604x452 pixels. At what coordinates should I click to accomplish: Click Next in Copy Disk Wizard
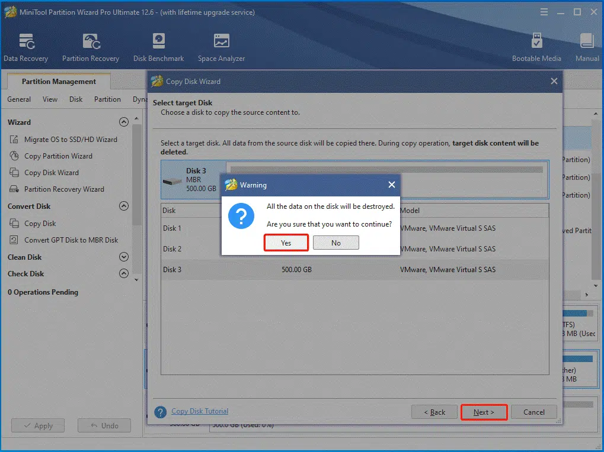point(484,412)
